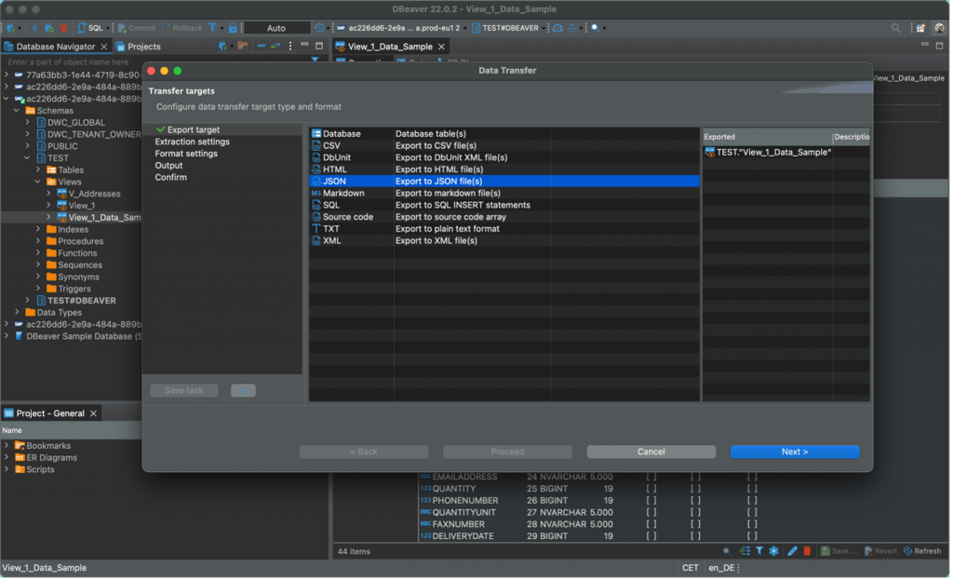This screenshot has width=953, height=581.
Task: Click the red Disconnect icon in main toolbar
Action: (x=62, y=28)
